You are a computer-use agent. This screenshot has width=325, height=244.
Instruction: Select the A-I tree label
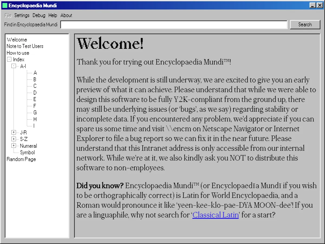click(x=23, y=66)
